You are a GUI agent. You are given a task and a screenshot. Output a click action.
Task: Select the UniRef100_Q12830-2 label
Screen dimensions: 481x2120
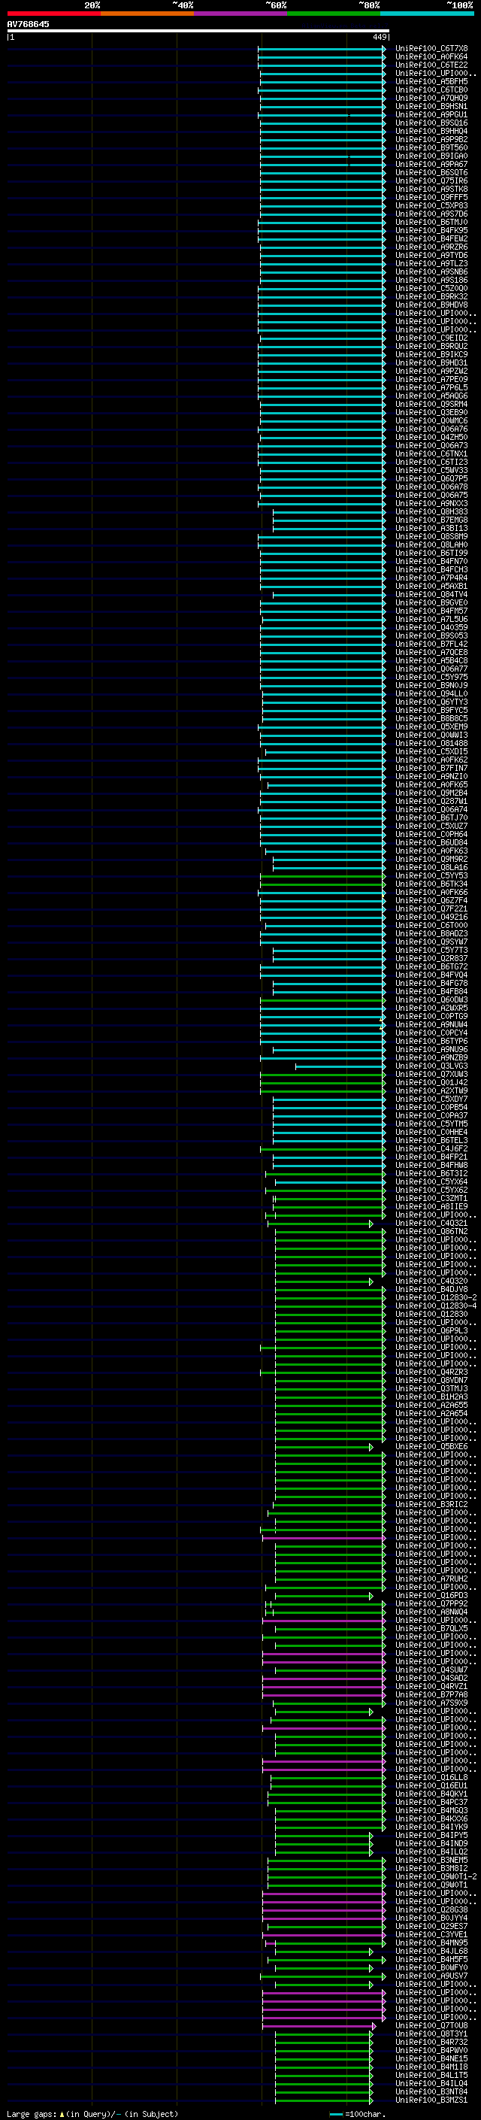tap(436, 1297)
